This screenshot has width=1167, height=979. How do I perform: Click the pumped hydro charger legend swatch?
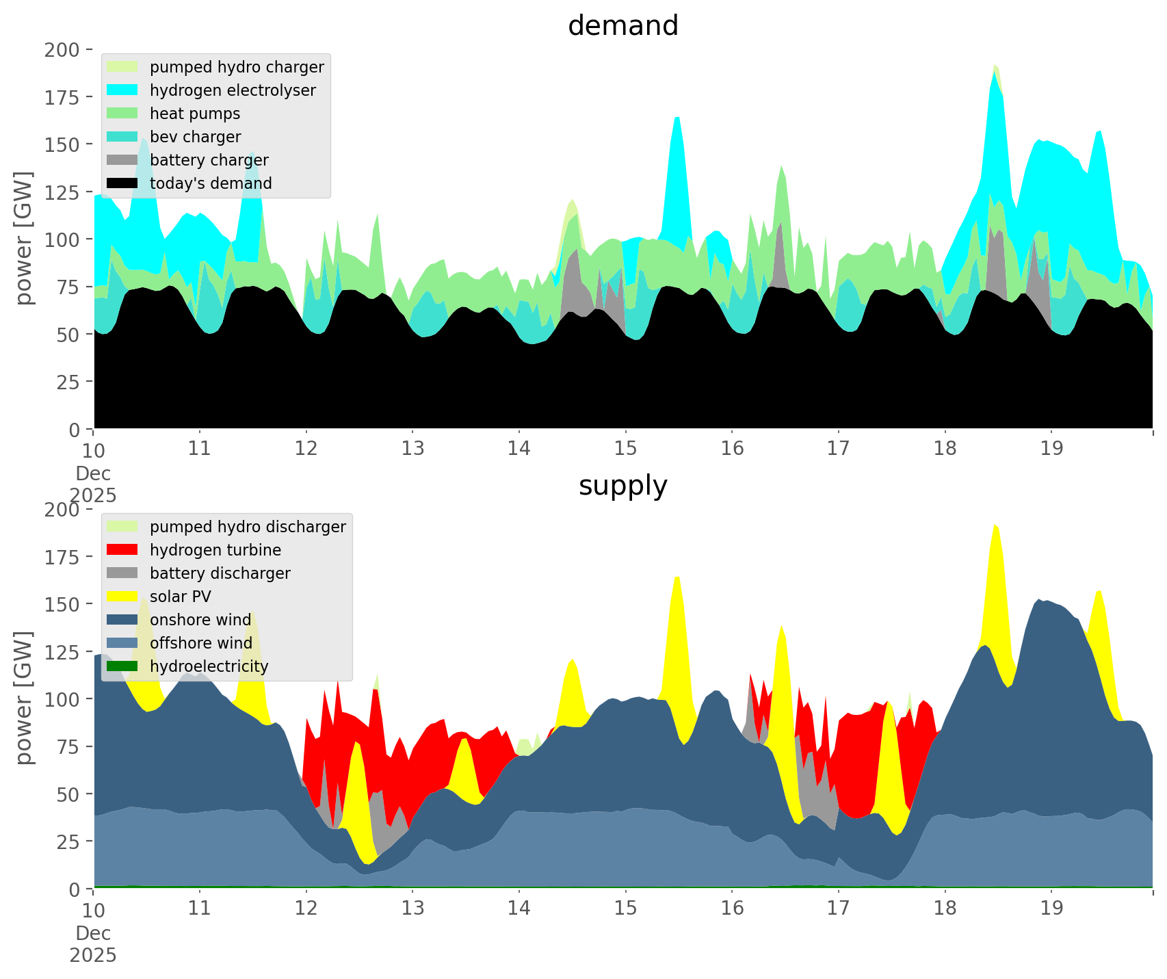pyautogui.click(x=123, y=67)
